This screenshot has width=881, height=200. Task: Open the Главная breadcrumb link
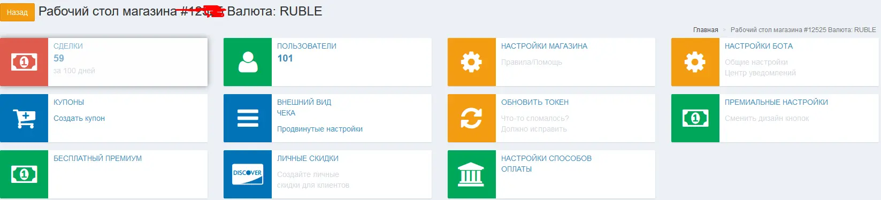(x=706, y=30)
